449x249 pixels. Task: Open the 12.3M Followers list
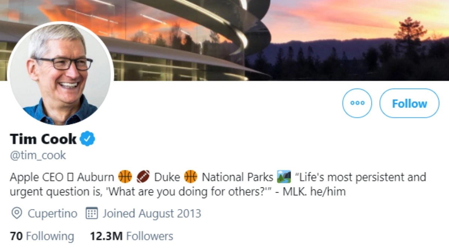click(x=131, y=236)
